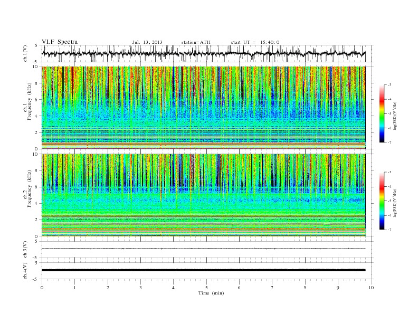Click time axis tick label "5"

tap(206, 288)
